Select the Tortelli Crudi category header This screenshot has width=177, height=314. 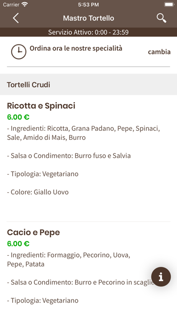[88, 84]
